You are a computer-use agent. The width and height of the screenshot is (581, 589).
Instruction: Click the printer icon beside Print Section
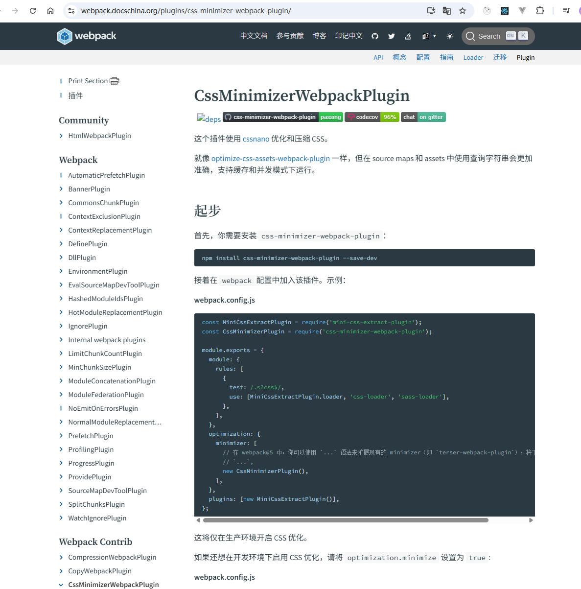(115, 81)
